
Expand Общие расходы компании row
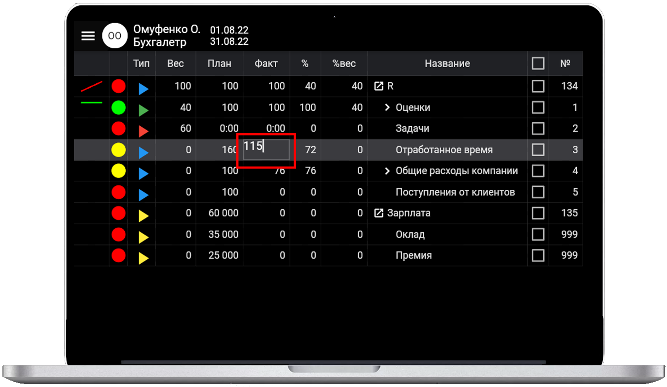387,171
